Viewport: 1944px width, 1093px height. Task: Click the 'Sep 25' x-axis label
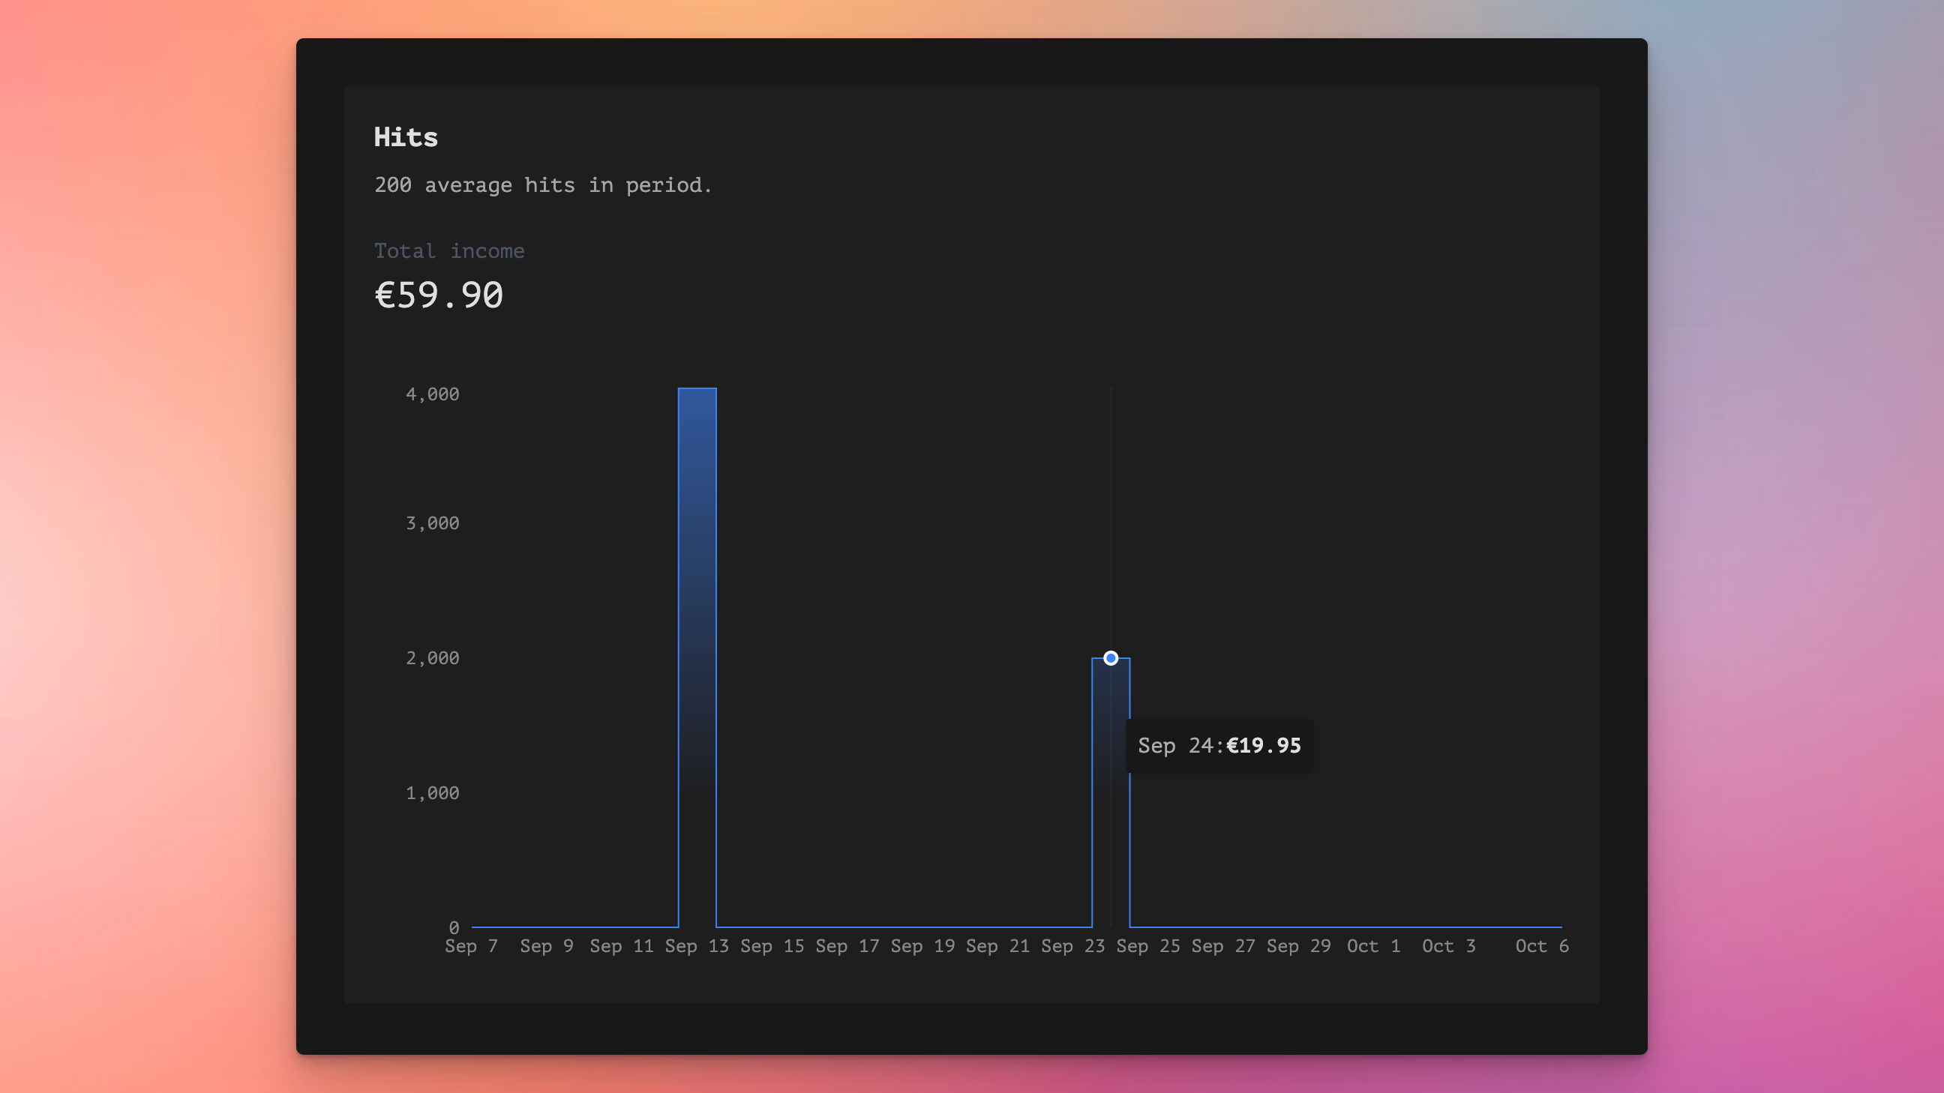coord(1148,946)
